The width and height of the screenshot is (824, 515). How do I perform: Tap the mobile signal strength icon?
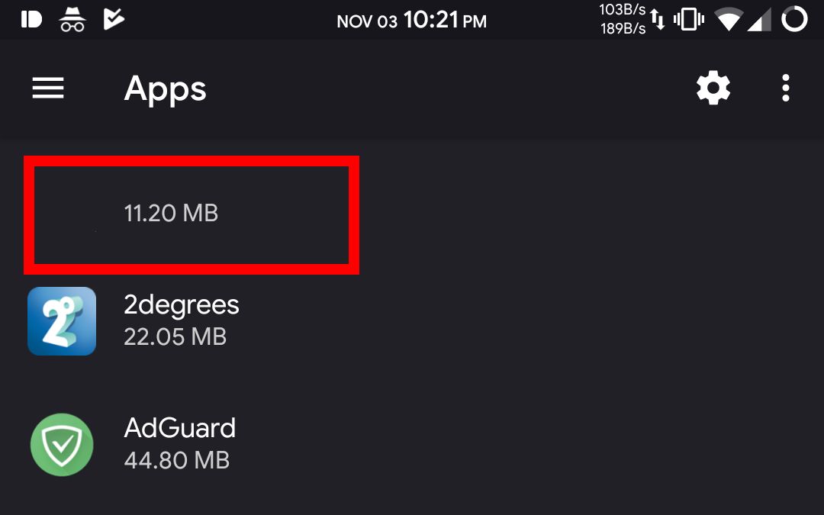[x=759, y=19]
